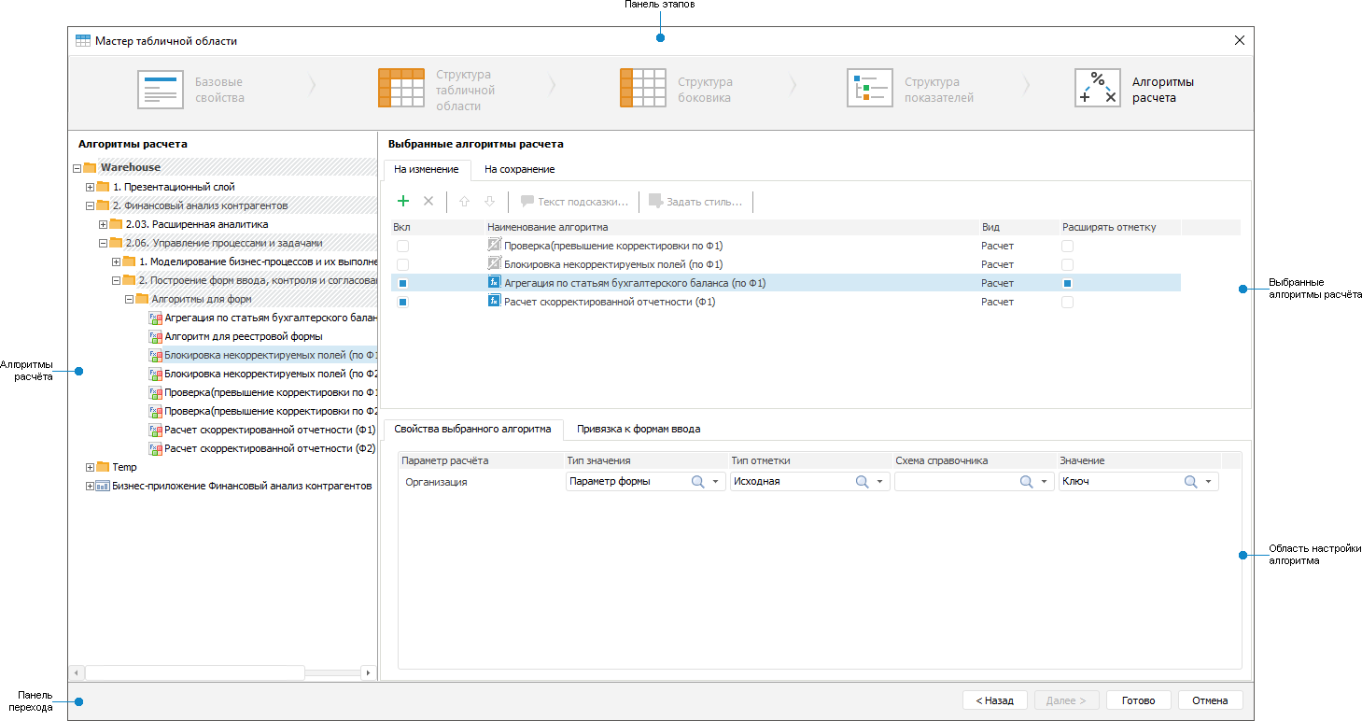Select Блокировка некорректируемых полей (по Ф2 in tree

coord(271,374)
